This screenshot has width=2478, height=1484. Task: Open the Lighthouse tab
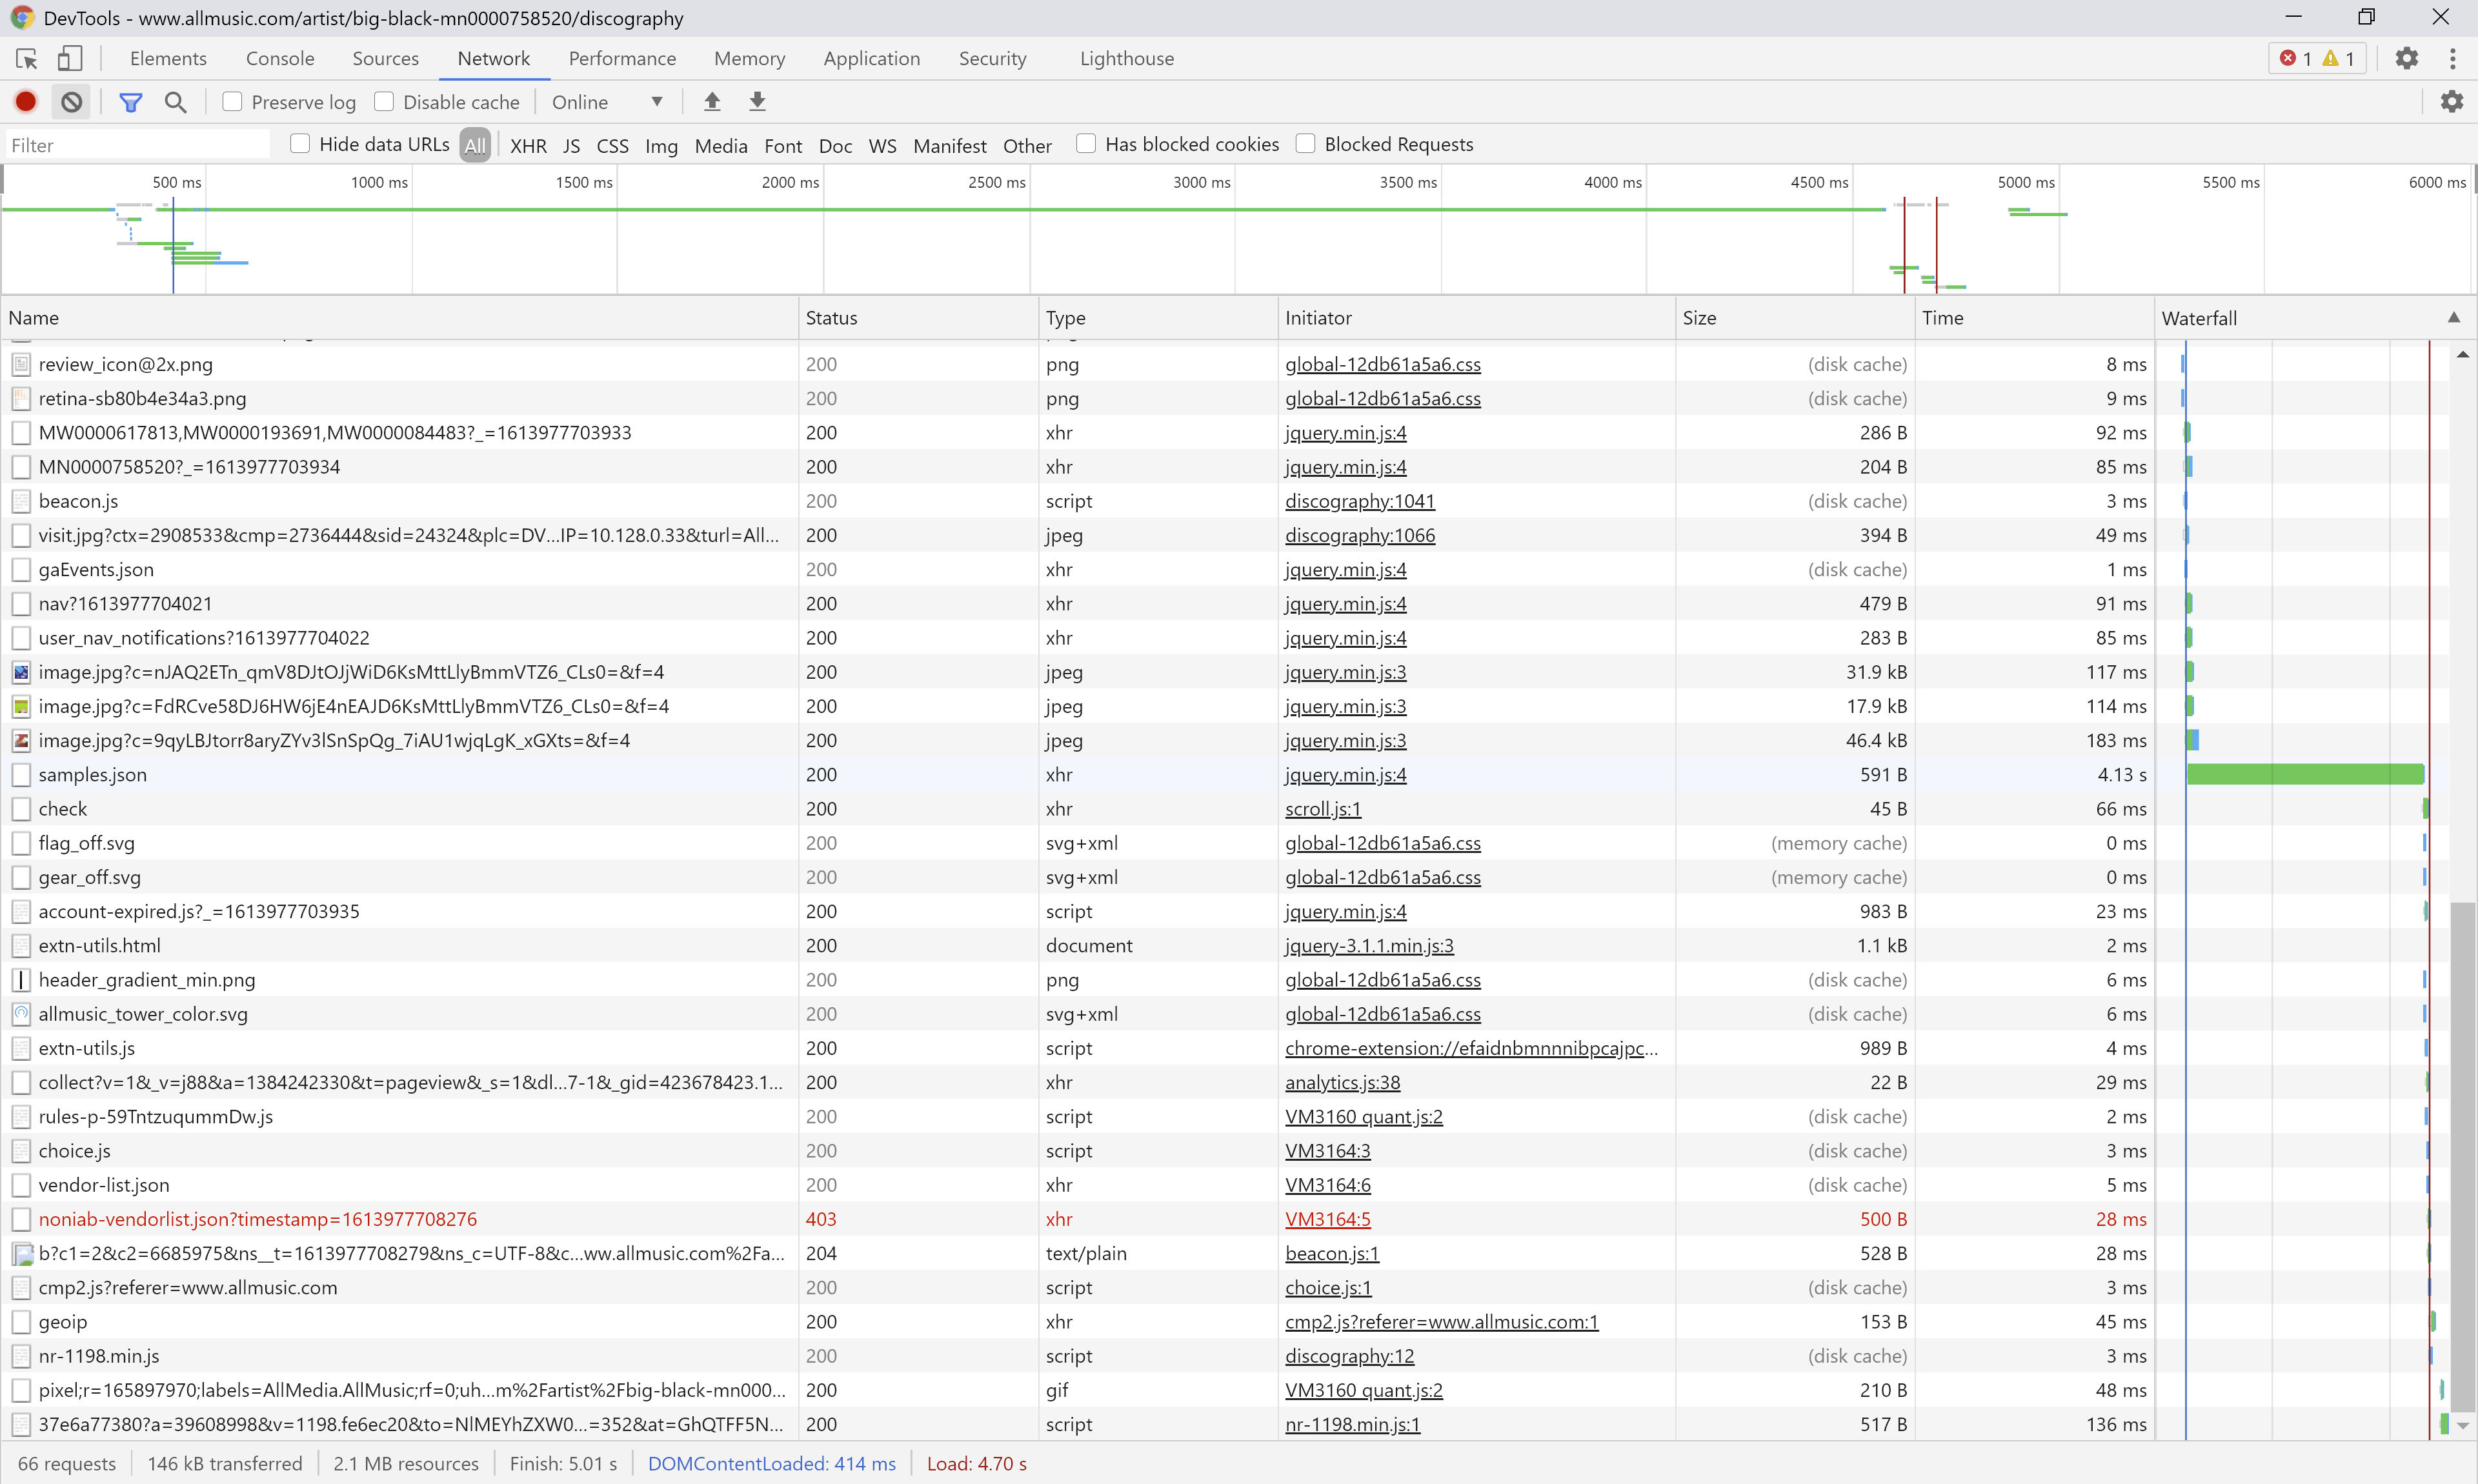click(x=1126, y=59)
